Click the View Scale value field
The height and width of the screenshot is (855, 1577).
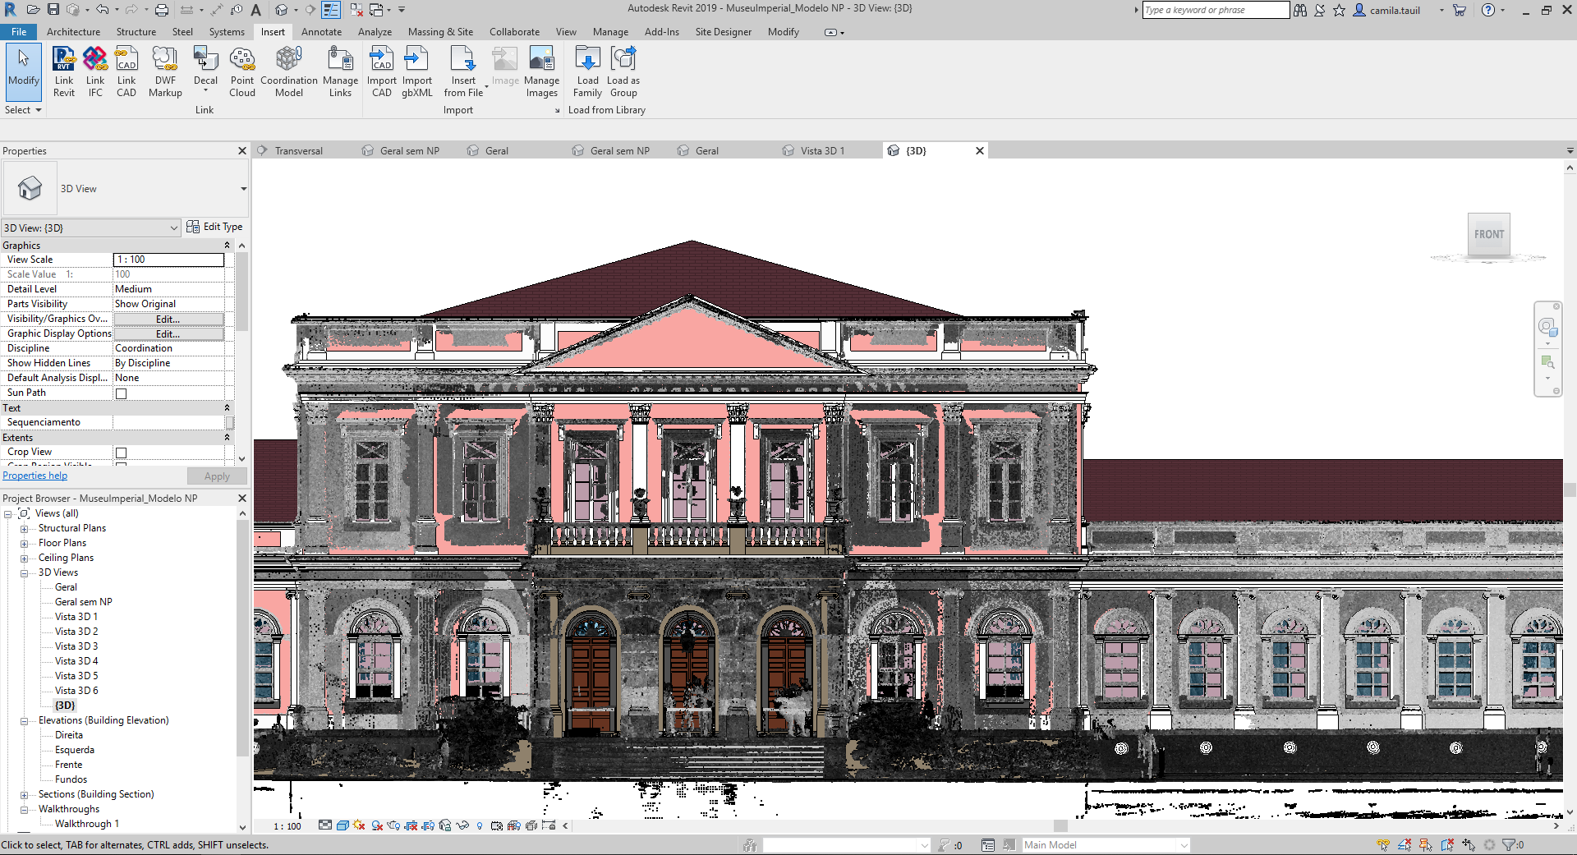(168, 260)
